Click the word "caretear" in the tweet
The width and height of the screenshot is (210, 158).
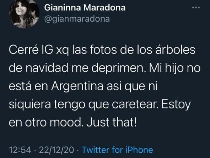pos(135,105)
